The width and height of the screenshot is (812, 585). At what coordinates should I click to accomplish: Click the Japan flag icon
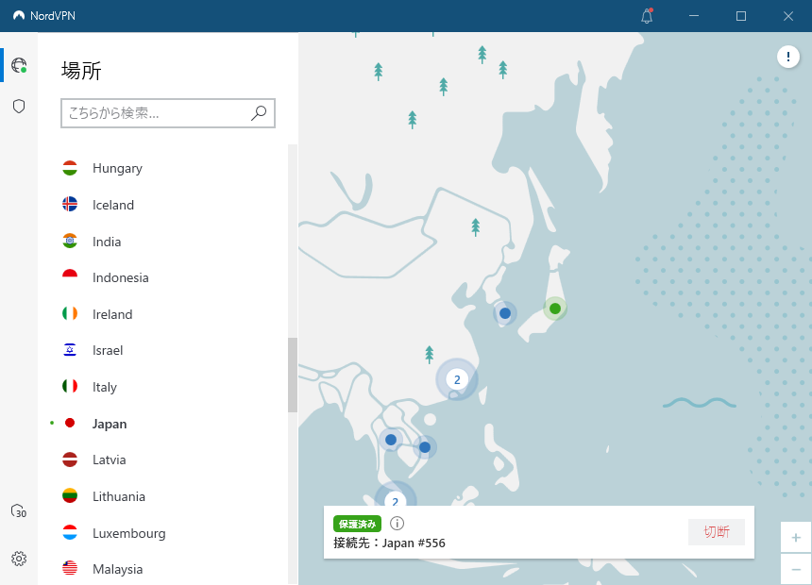(70, 423)
